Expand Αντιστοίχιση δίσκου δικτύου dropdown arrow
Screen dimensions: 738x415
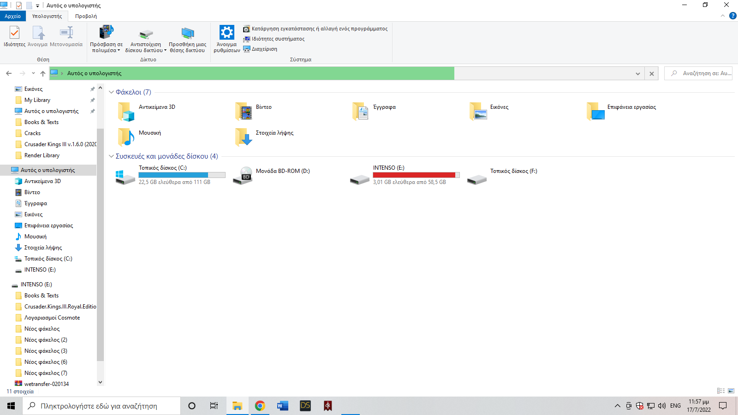pos(165,51)
